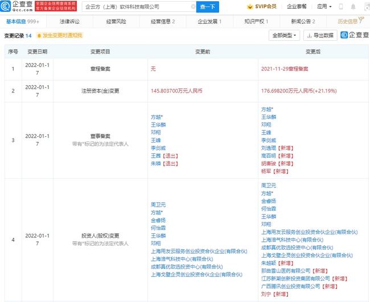Click the 周卫元 name in 变更后 column
Image resolution: width=370 pixels, height=302 pixels.
tap(268, 184)
